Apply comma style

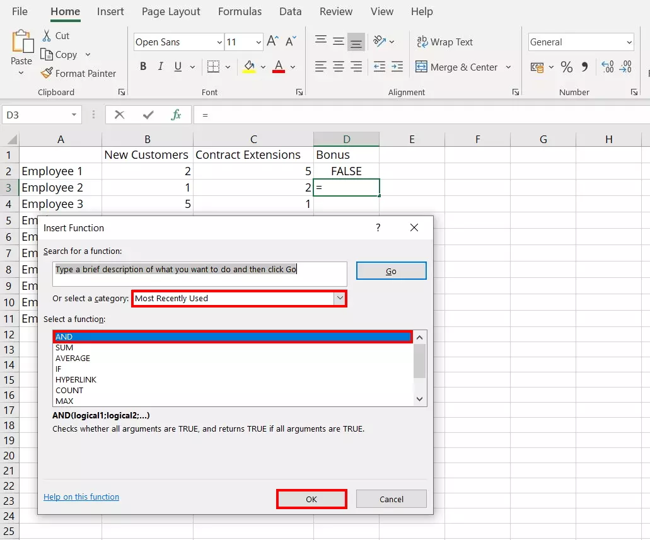[584, 67]
